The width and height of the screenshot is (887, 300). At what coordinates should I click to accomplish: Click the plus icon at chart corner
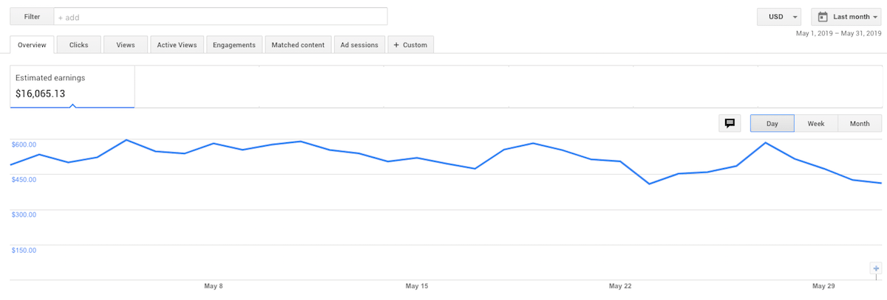point(876,268)
